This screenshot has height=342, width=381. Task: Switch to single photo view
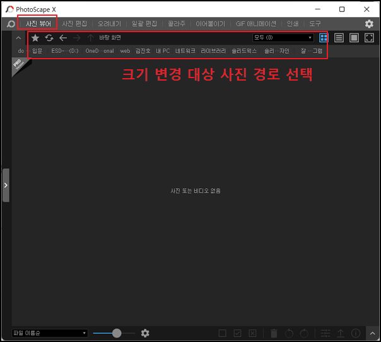[x=354, y=38]
